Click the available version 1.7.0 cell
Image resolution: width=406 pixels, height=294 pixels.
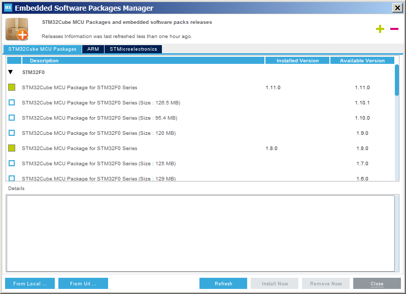pyautogui.click(x=362, y=163)
